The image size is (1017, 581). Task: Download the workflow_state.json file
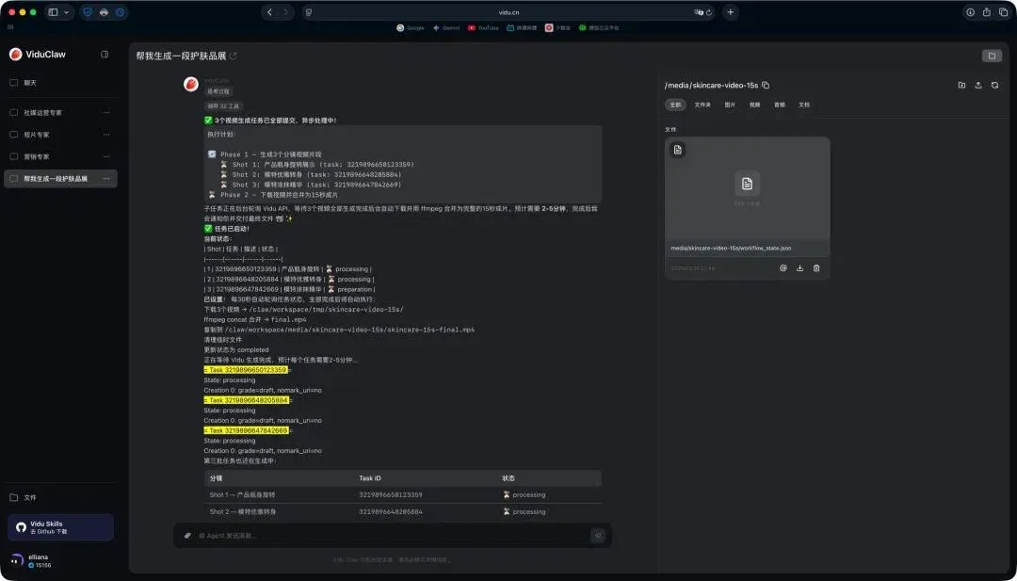[x=799, y=267]
